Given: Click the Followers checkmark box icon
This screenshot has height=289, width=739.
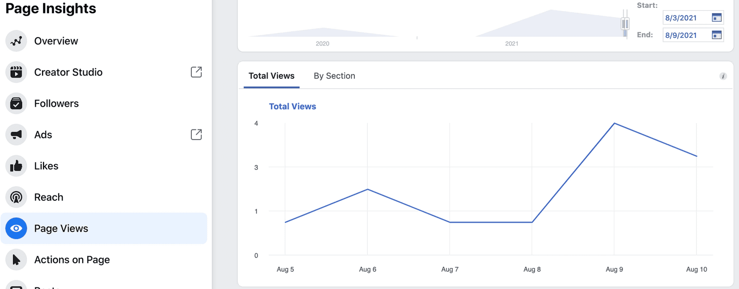Looking at the screenshot, I should [16, 103].
